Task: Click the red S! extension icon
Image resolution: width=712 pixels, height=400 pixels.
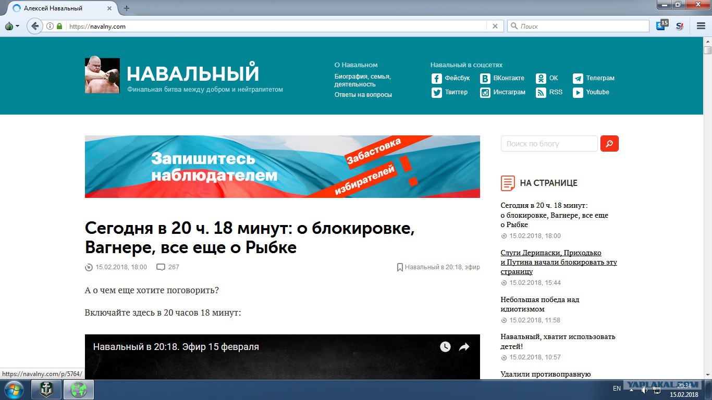Action: [x=680, y=26]
